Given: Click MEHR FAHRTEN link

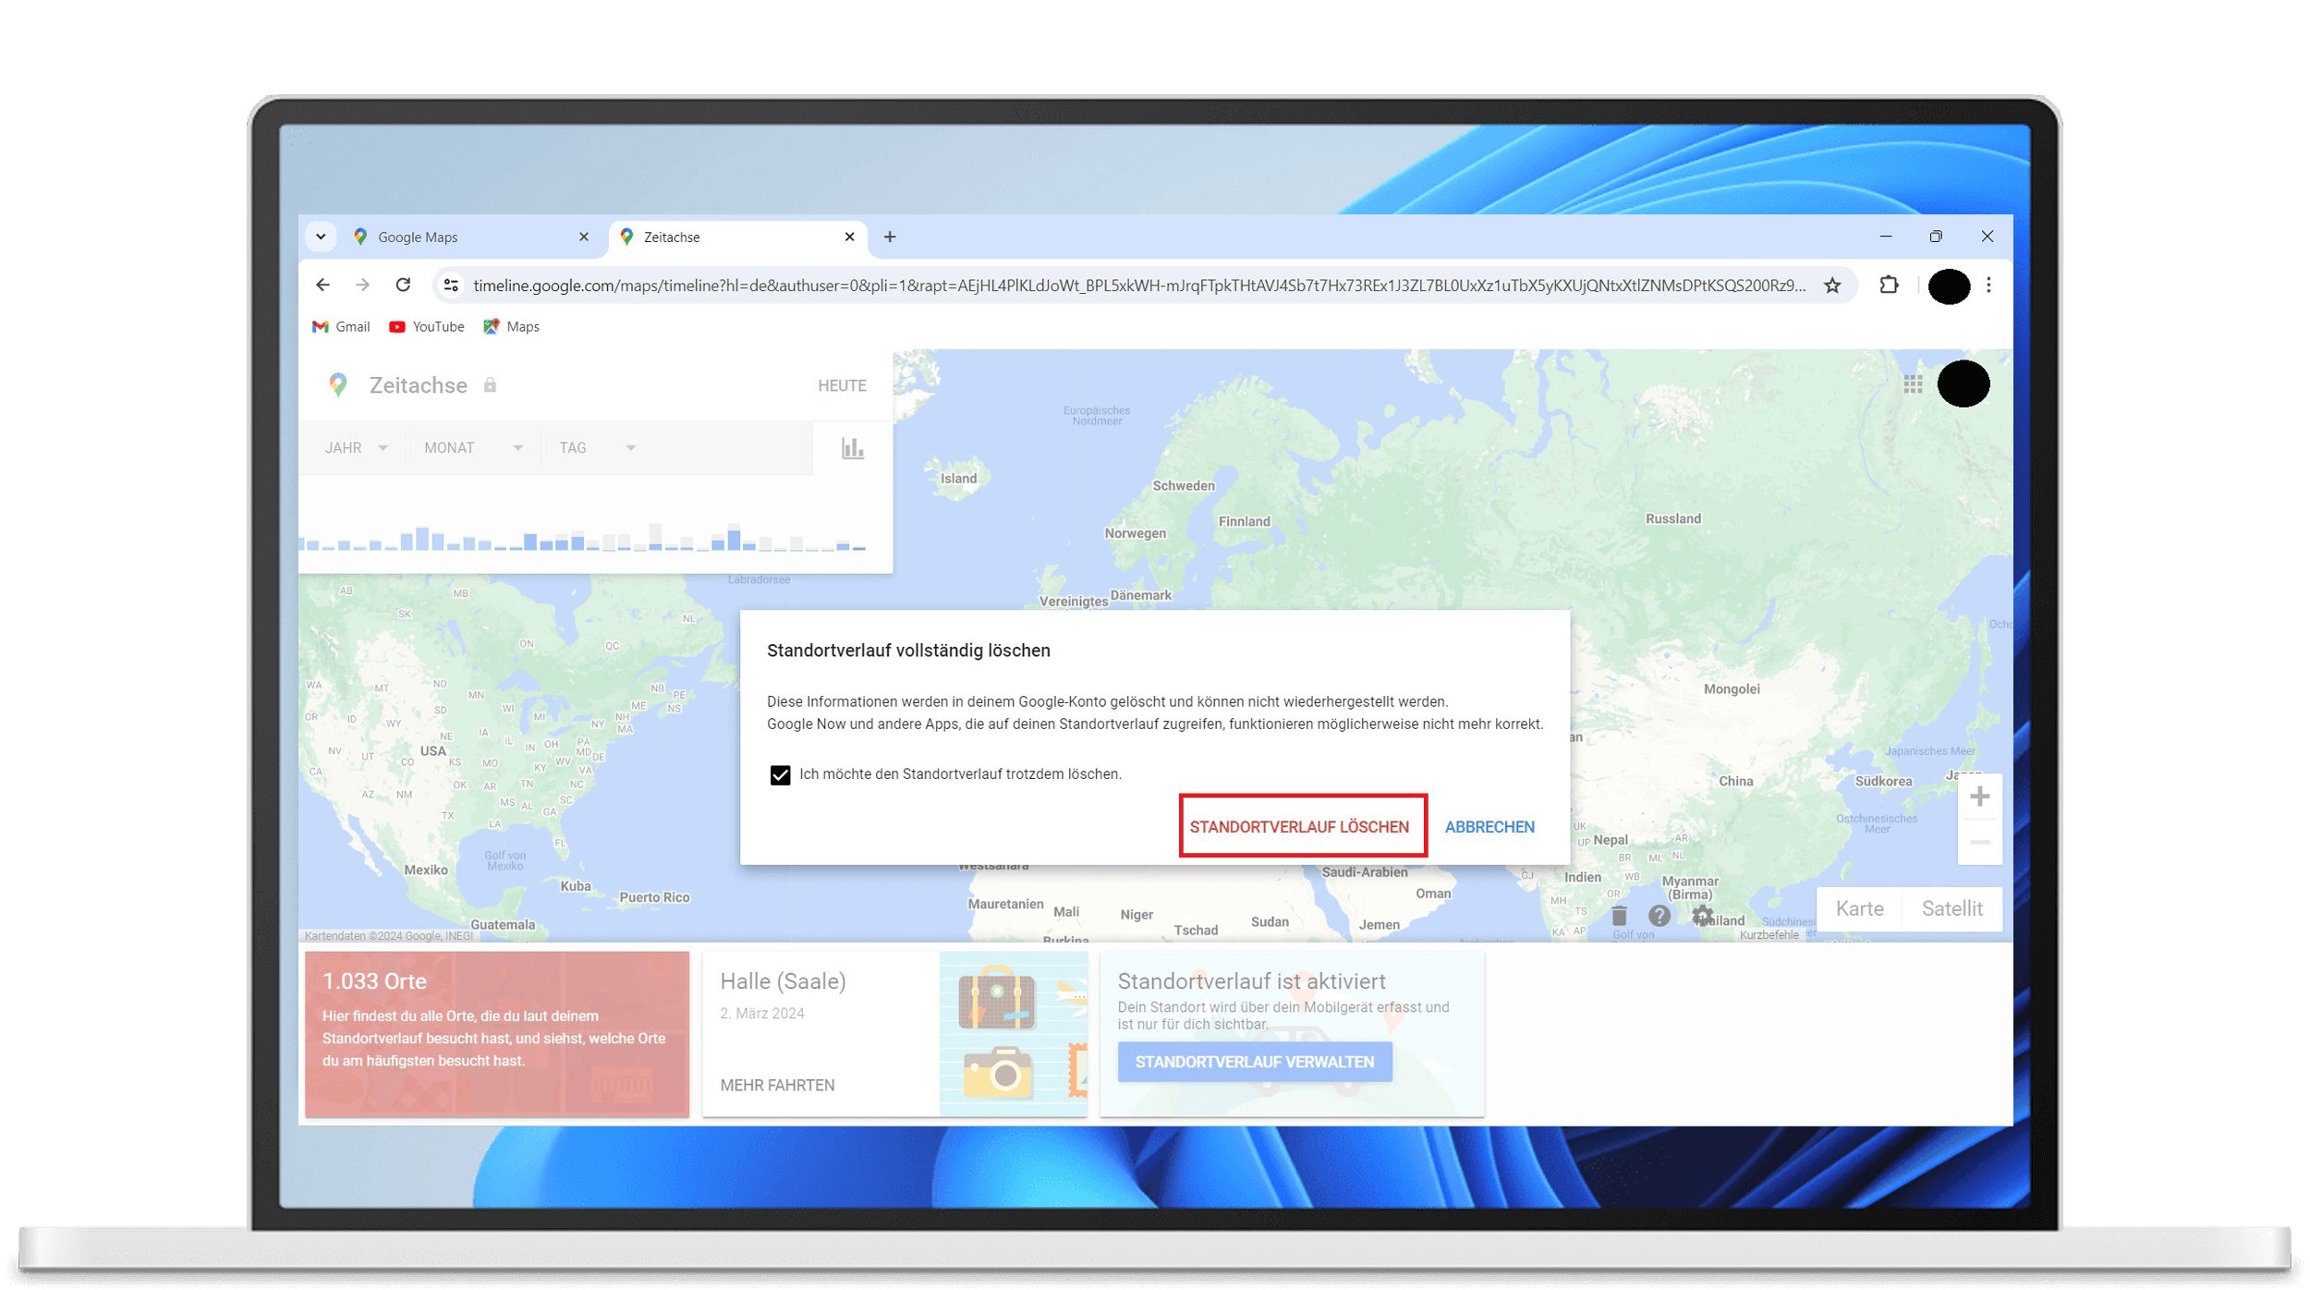Looking at the screenshot, I should pyautogui.click(x=777, y=1086).
